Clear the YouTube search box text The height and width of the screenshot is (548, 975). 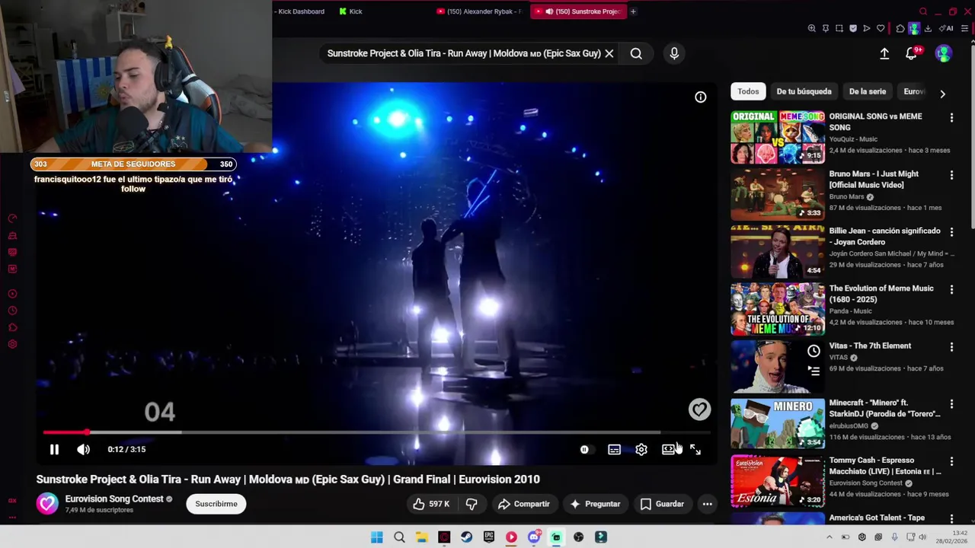(x=609, y=53)
